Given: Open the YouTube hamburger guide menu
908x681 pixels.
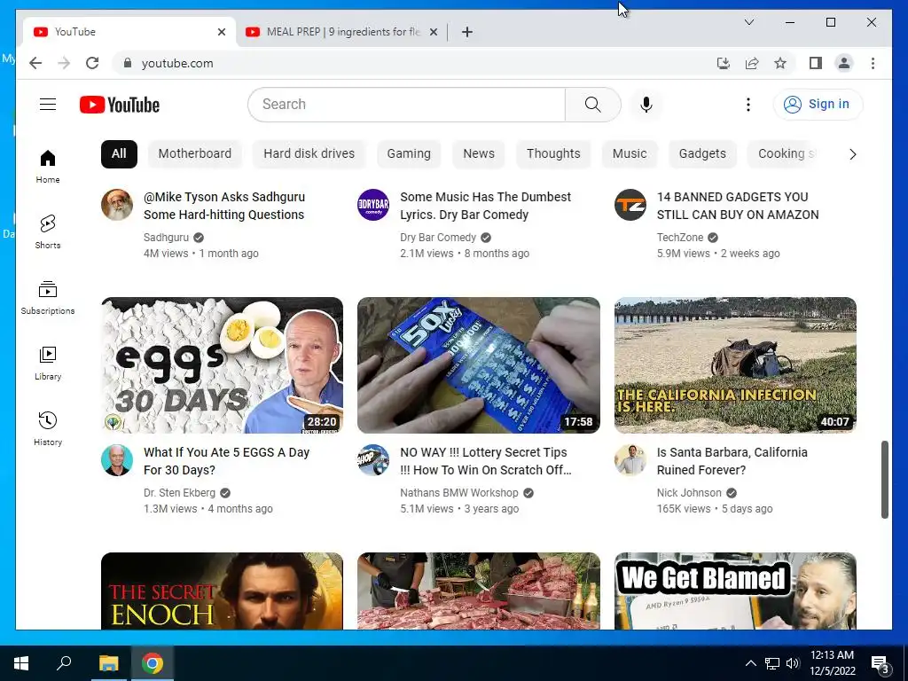Looking at the screenshot, I should [x=48, y=105].
